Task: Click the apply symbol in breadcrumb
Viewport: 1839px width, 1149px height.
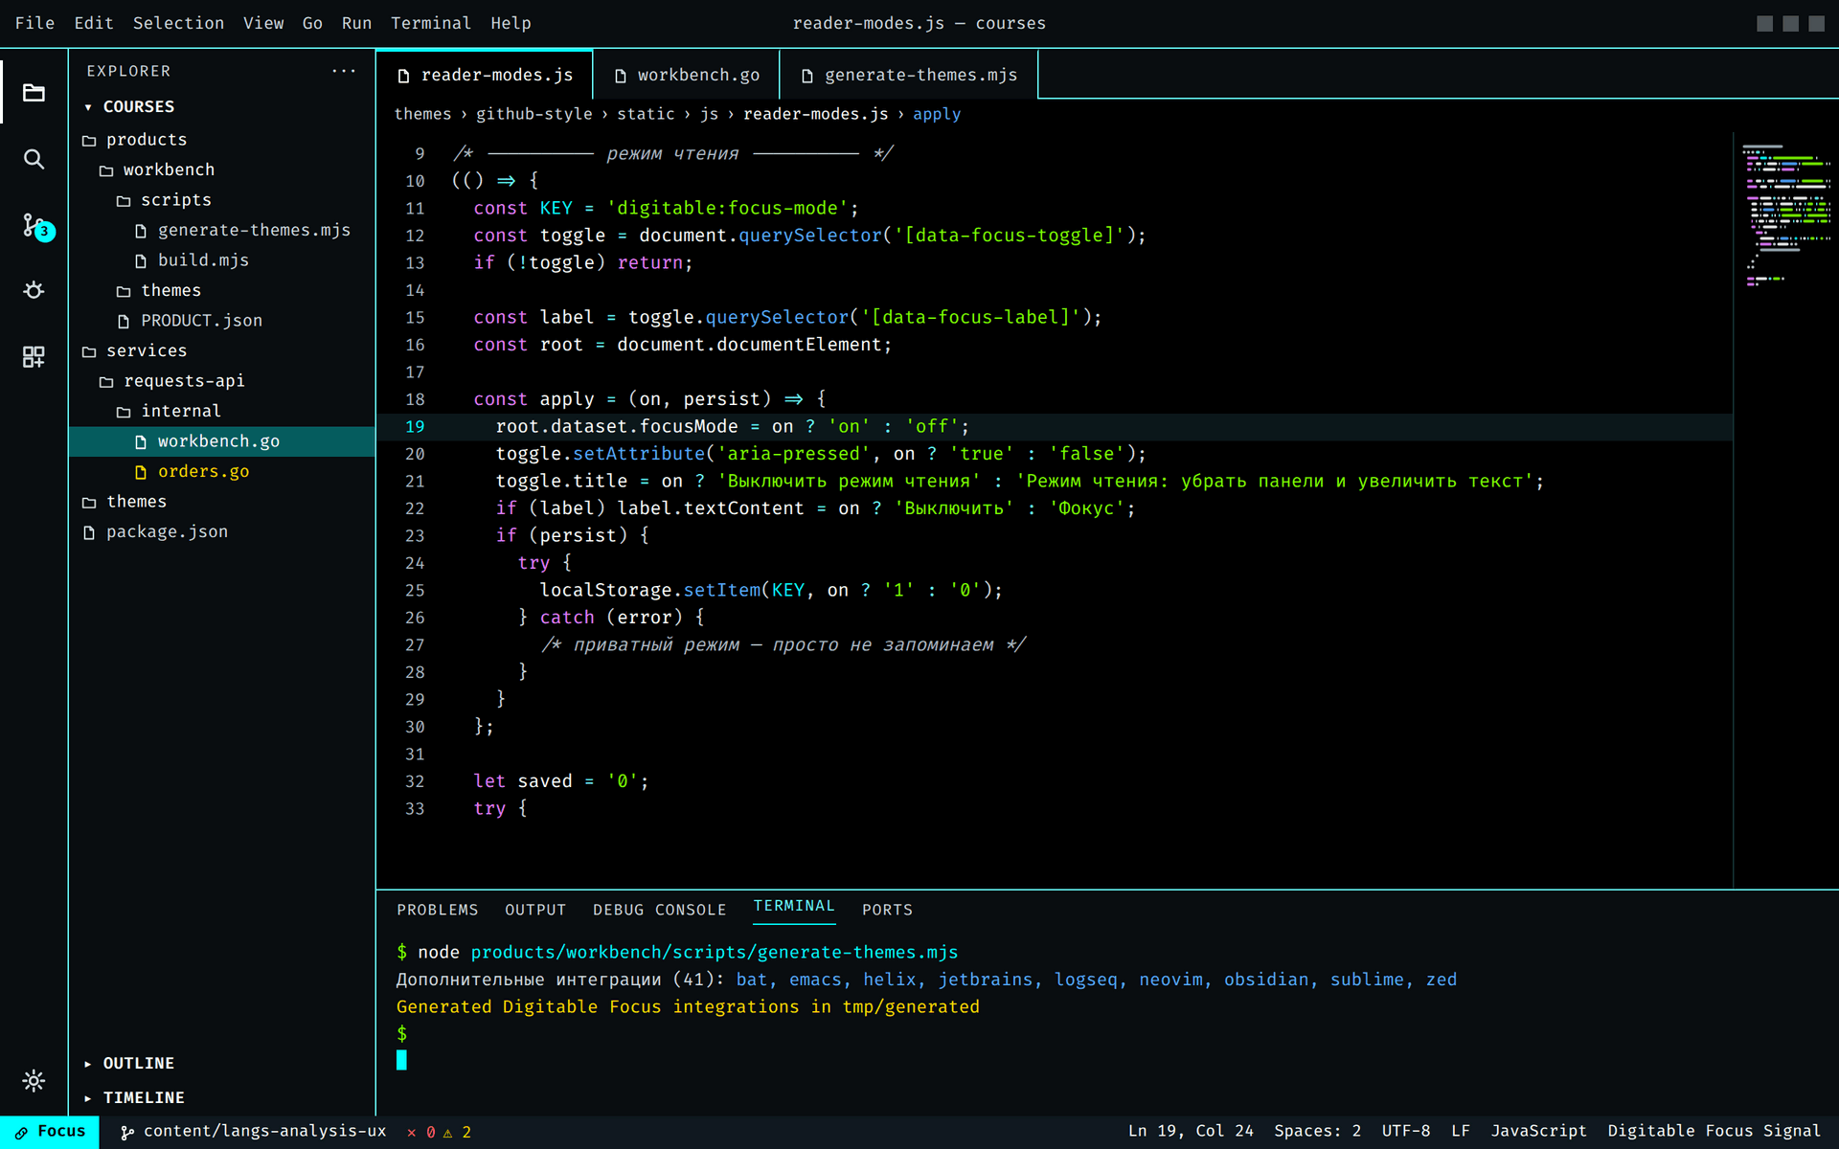Action: click(x=937, y=114)
